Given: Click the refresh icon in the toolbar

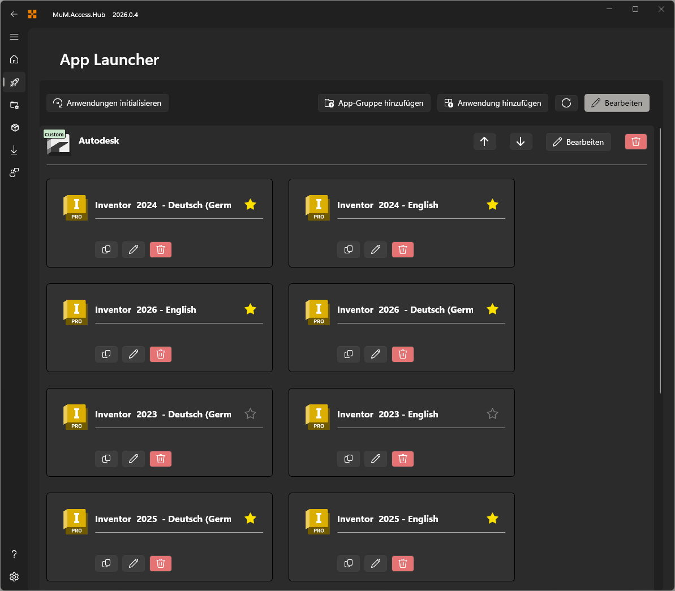Looking at the screenshot, I should (x=566, y=103).
